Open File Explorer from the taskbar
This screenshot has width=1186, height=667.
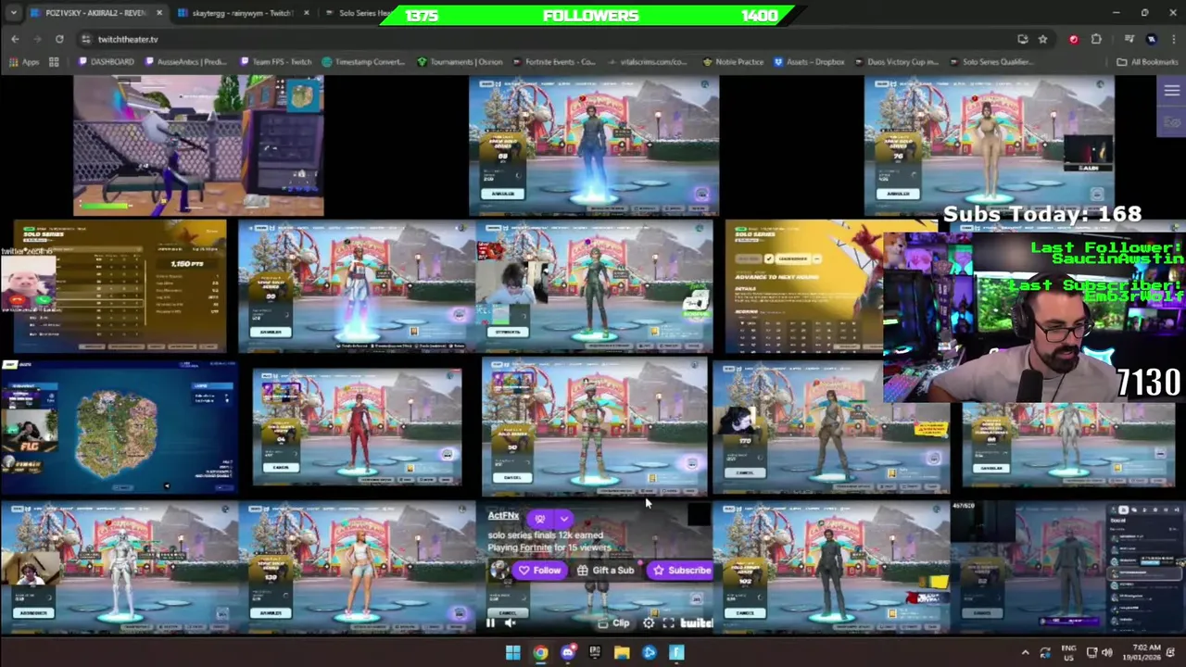(x=622, y=652)
